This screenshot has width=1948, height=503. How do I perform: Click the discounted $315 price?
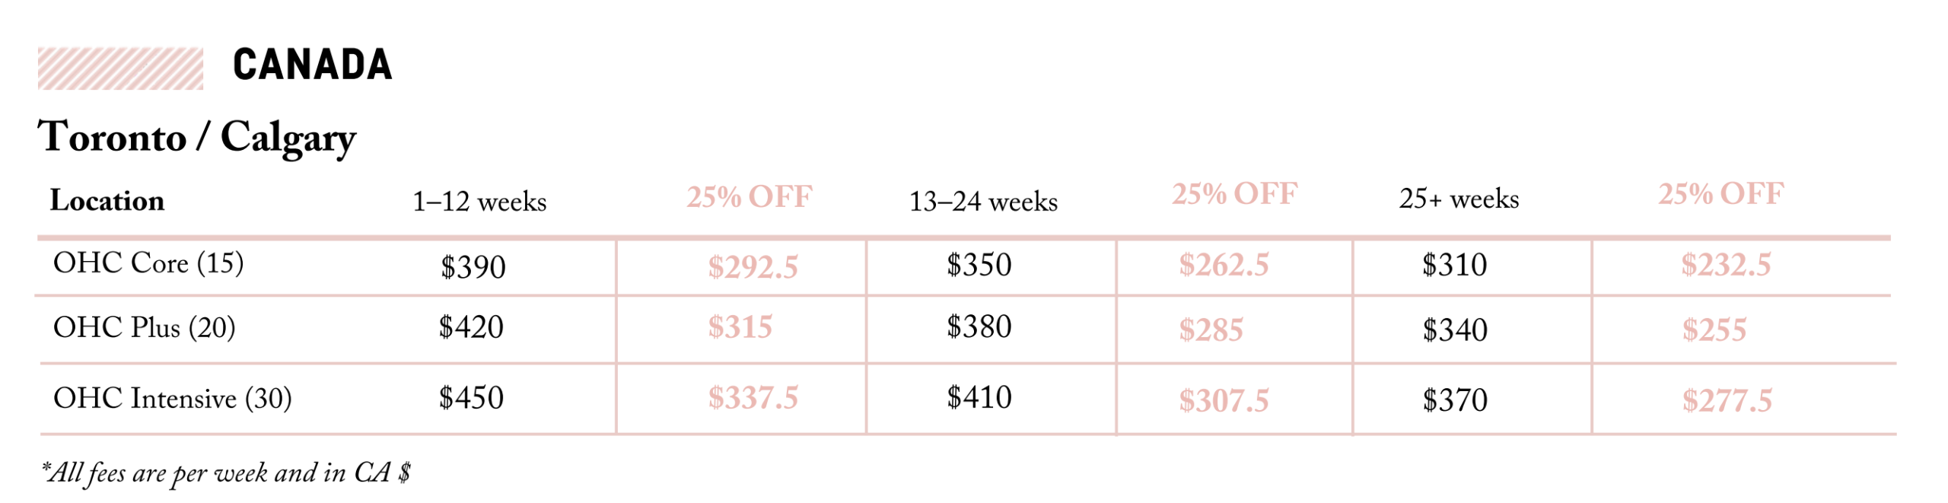(x=740, y=327)
